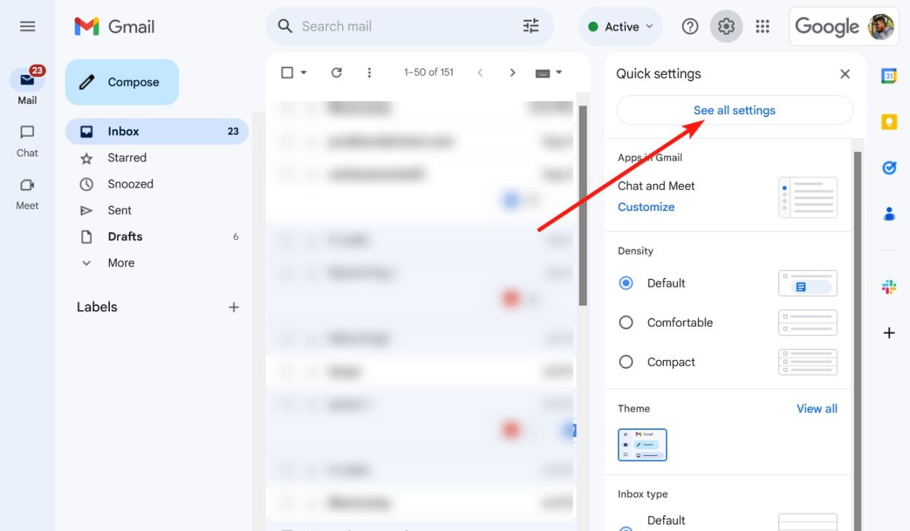The height and width of the screenshot is (531, 910).
Task: Switch to the Meet section
Action: tap(27, 193)
